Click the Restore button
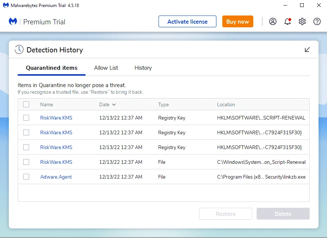 point(226,214)
